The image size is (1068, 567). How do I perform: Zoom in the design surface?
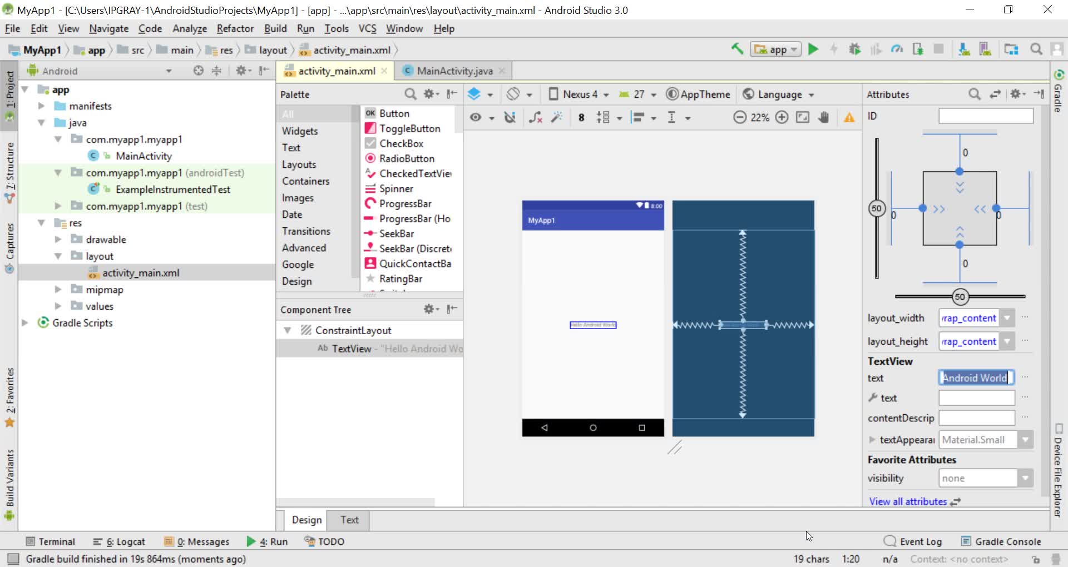coord(782,117)
